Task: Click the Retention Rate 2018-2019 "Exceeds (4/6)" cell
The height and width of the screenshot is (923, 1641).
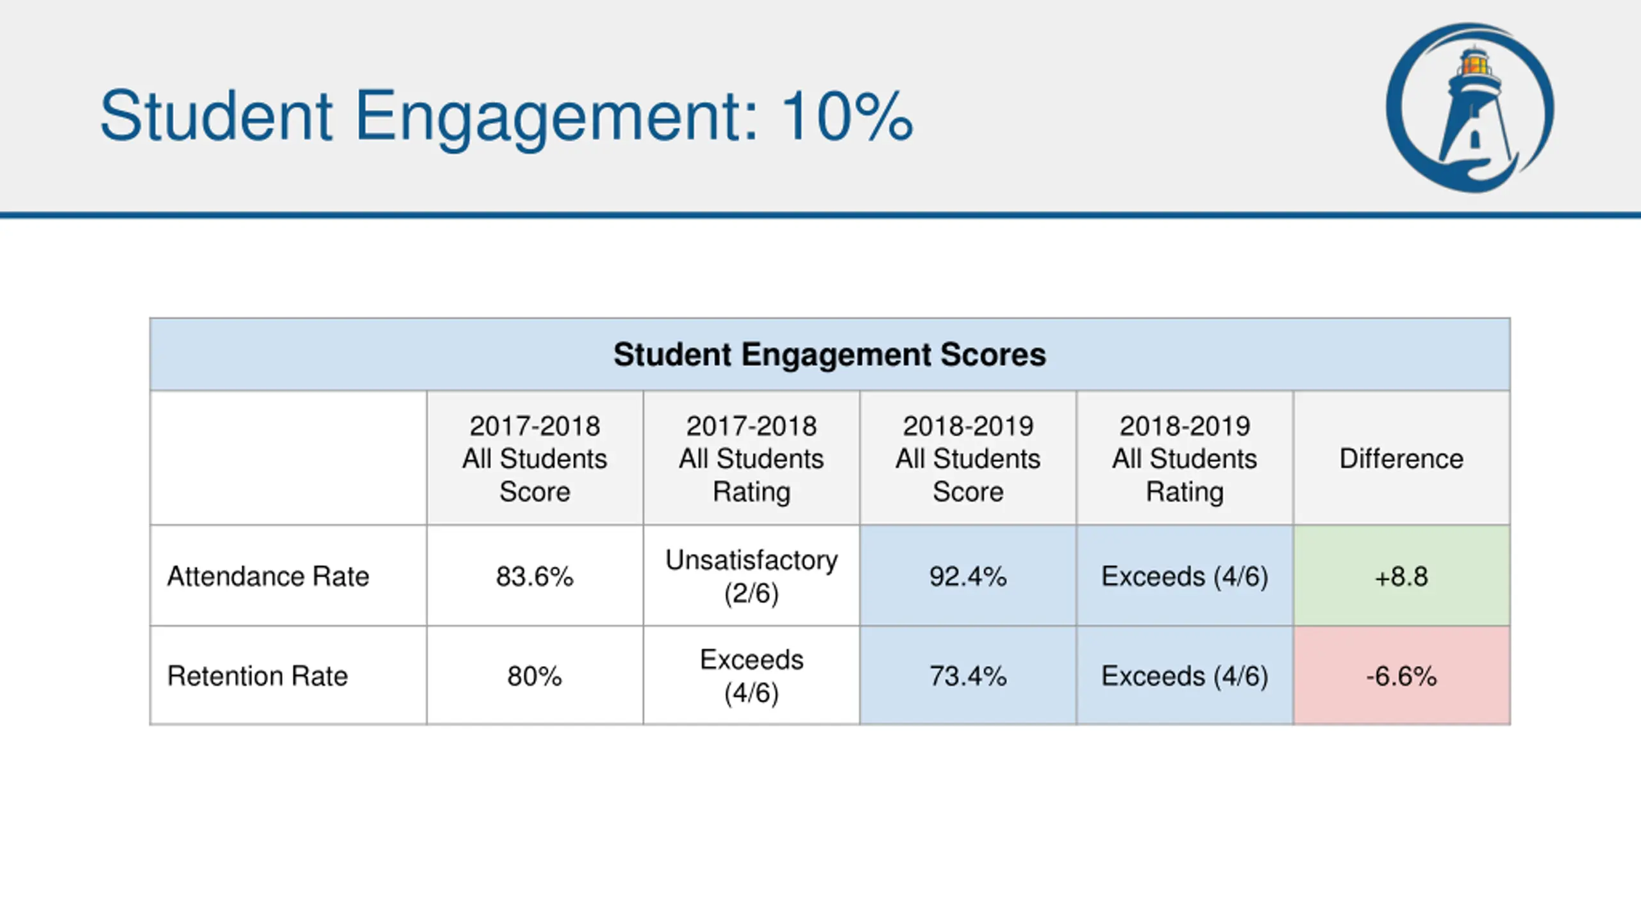Action: pyautogui.click(x=1185, y=676)
